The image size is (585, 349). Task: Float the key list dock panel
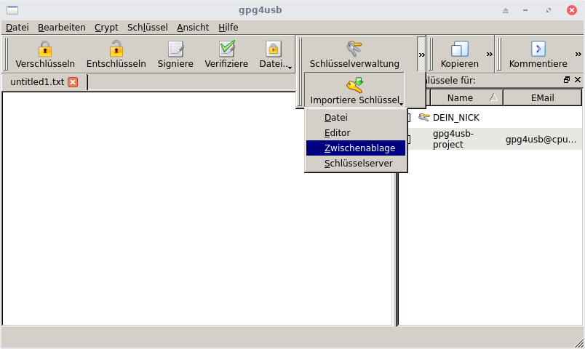[x=567, y=80]
